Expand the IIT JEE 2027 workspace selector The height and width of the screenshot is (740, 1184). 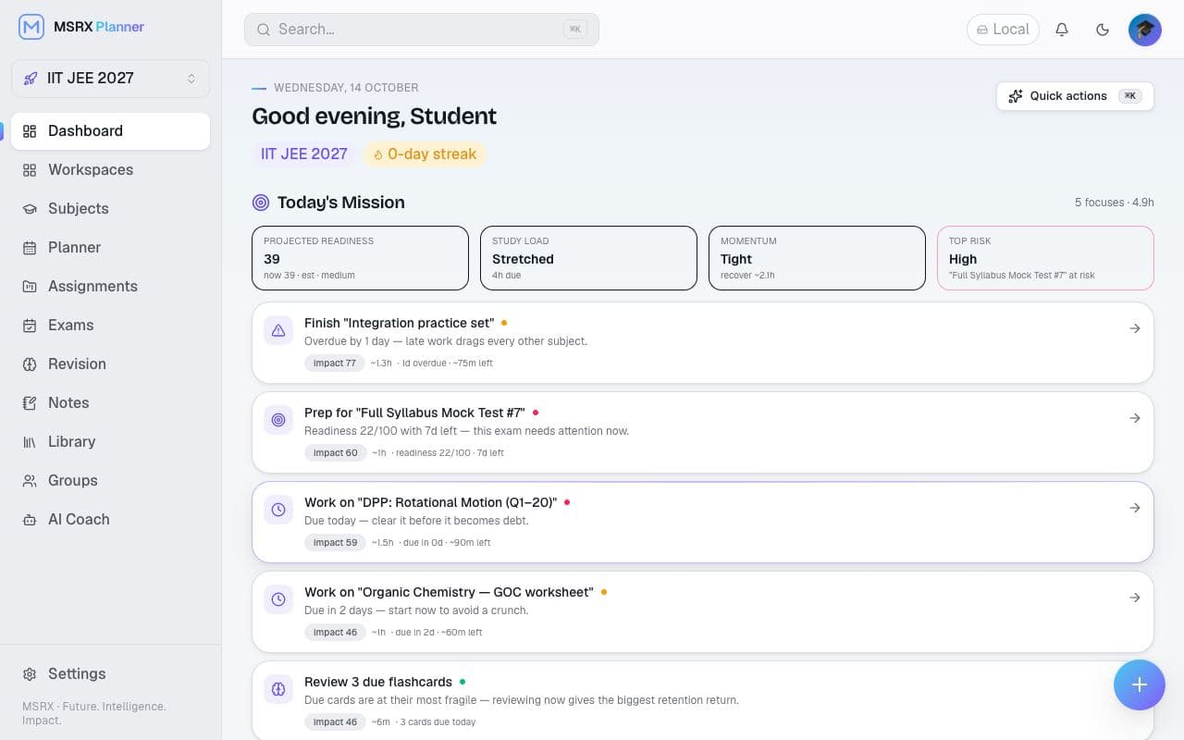[110, 79]
